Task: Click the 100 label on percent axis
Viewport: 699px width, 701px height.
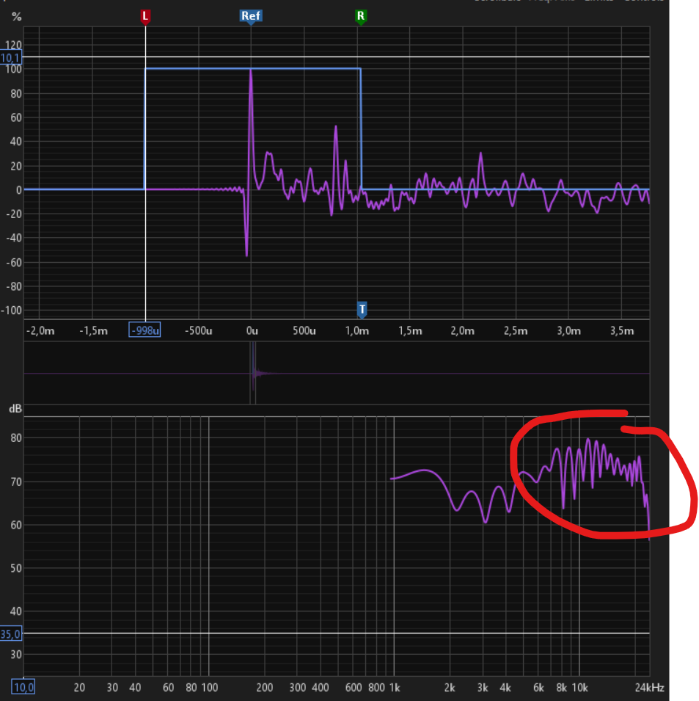Action: [13, 69]
